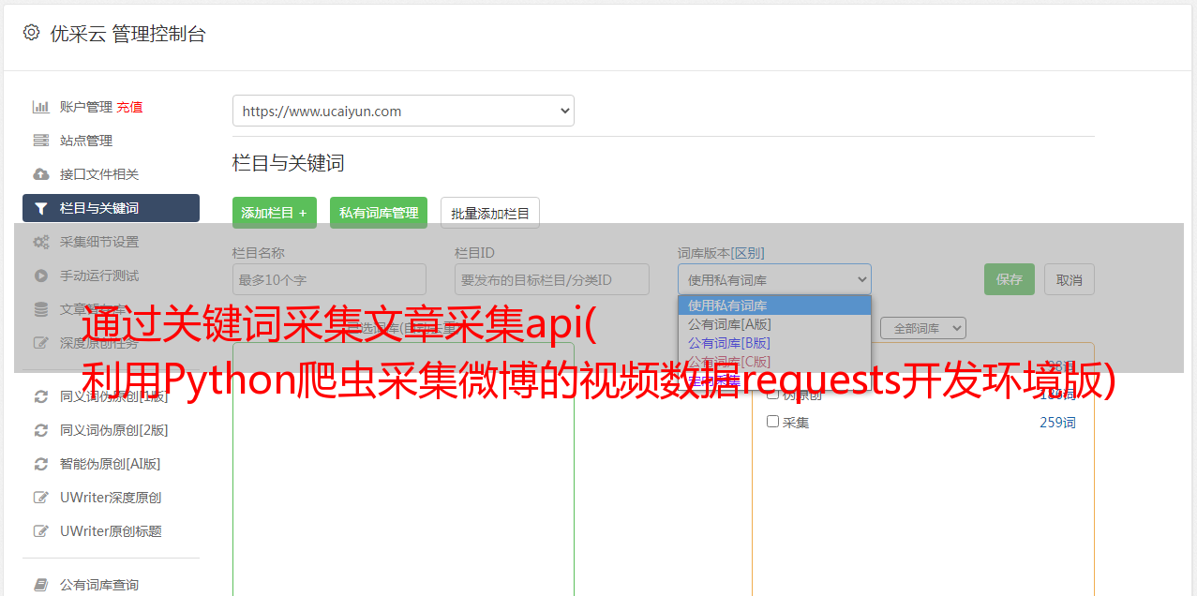Open 账户管理 via its bar chart icon
The height and width of the screenshot is (596, 1197).
(40, 107)
